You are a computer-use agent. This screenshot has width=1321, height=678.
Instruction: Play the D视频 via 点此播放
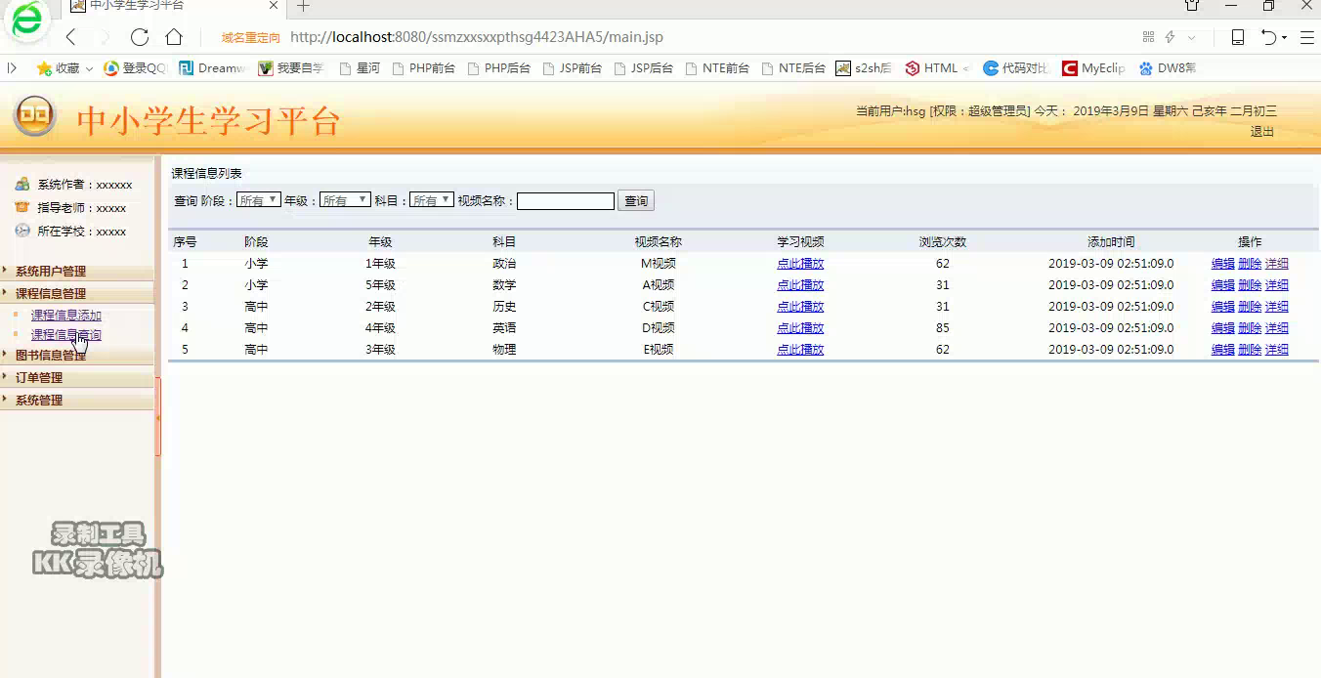(x=800, y=328)
